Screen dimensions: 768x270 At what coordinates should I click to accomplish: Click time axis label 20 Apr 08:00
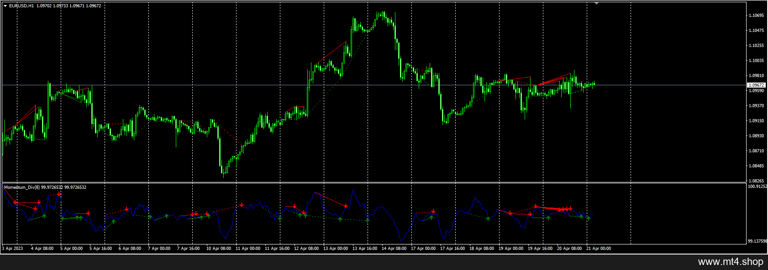point(569,249)
